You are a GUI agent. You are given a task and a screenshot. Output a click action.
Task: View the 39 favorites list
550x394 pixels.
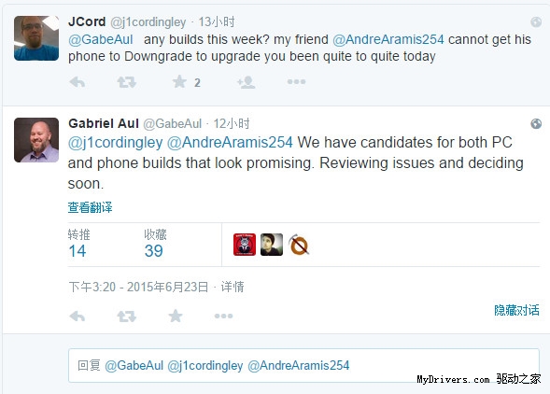click(155, 244)
